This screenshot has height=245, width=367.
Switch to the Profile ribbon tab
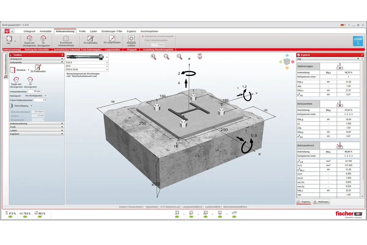(x=82, y=31)
